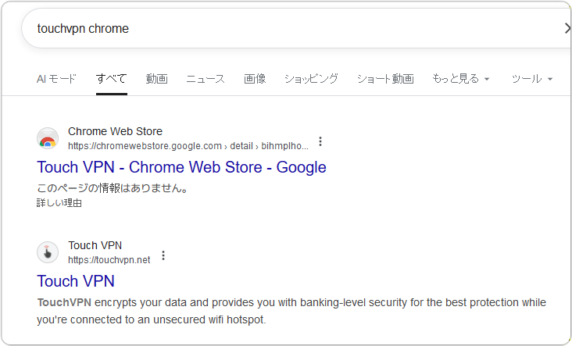This screenshot has width=572, height=346.
Task: Click the 詳しい理由 link
Action: [59, 203]
